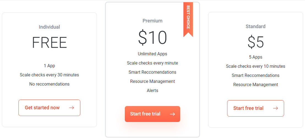Click arrow icon in Get started now button
305x139 pixels.
tap(72, 108)
